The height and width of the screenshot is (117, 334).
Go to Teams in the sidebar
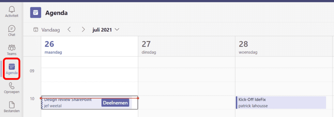tap(12, 50)
